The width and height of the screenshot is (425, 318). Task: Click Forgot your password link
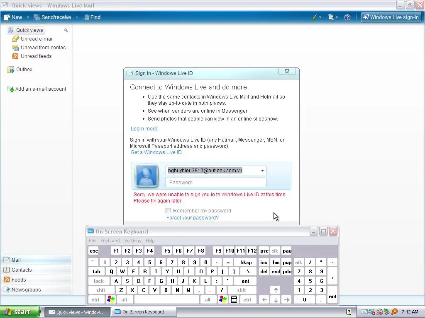193,218
